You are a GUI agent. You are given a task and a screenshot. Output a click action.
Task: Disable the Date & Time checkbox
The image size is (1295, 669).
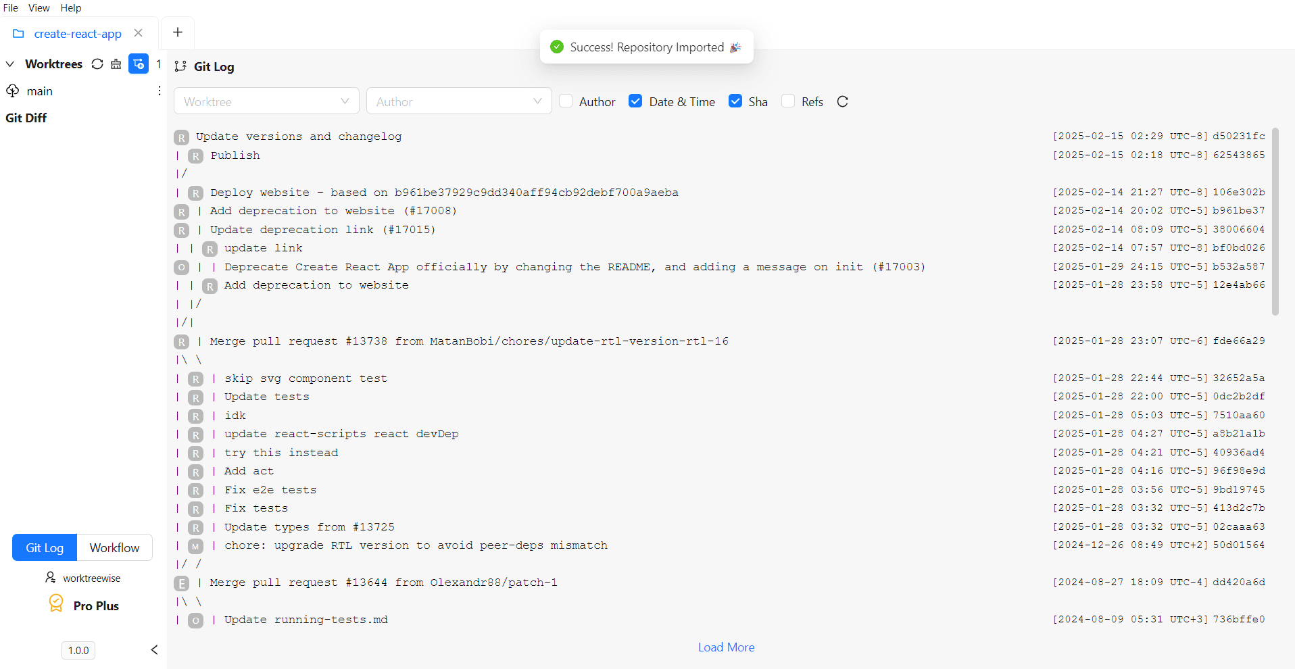(x=635, y=101)
